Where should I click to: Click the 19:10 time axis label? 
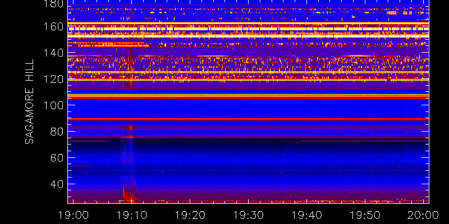point(131,215)
